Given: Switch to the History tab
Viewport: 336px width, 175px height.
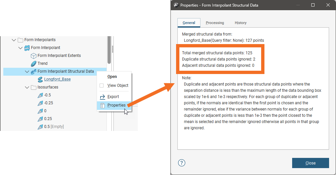Looking at the screenshot, I should click(241, 23).
